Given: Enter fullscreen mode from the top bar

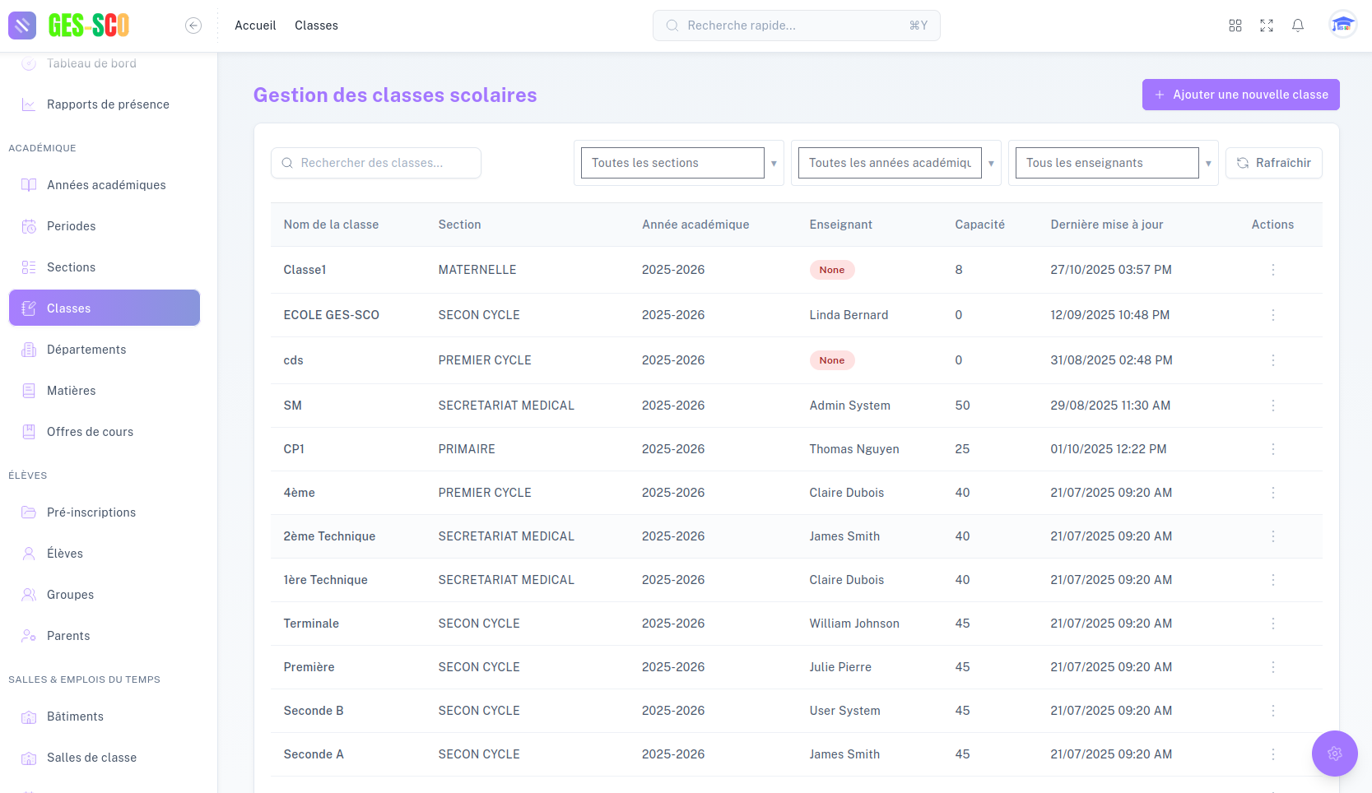Looking at the screenshot, I should [1267, 26].
